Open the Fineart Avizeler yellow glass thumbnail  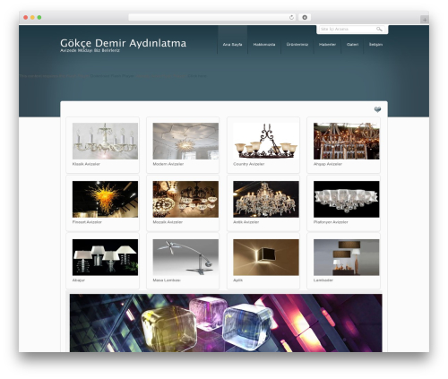105,199
